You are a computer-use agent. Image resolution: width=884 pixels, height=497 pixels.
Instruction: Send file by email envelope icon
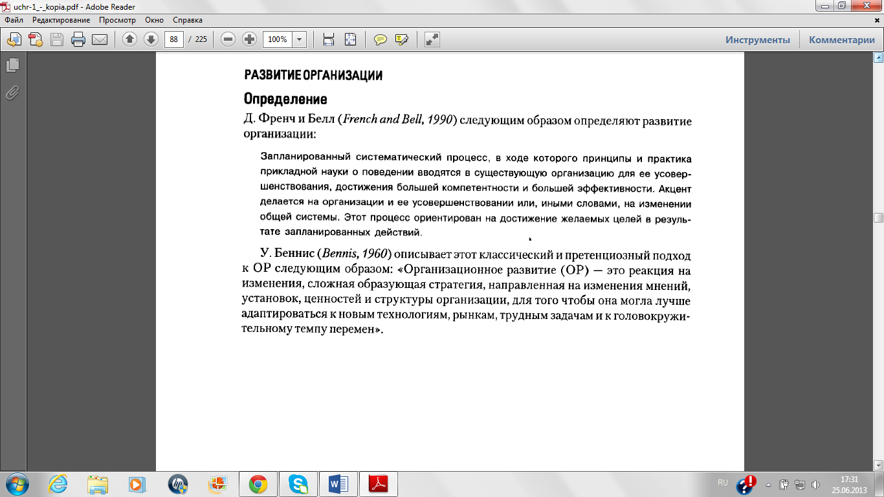100,39
